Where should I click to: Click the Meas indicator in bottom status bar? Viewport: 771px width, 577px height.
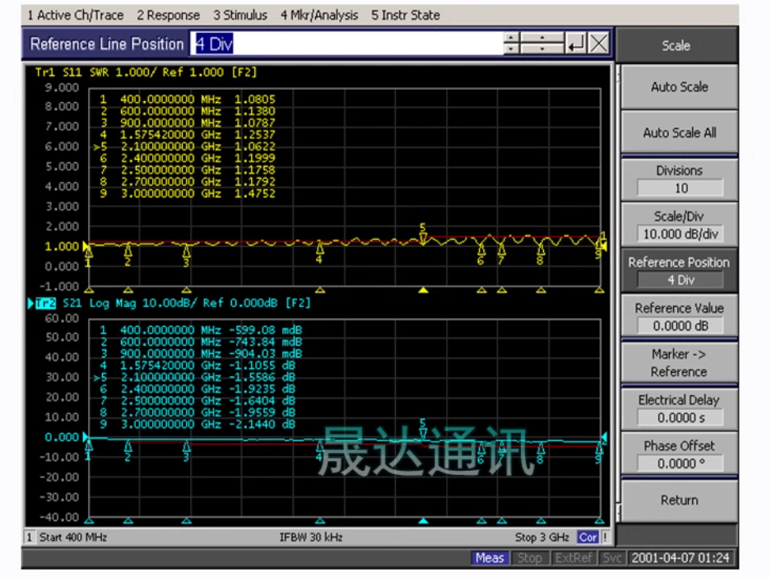point(489,558)
